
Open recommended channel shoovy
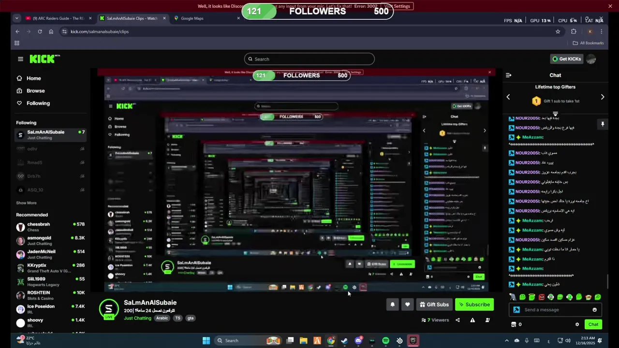click(50, 322)
